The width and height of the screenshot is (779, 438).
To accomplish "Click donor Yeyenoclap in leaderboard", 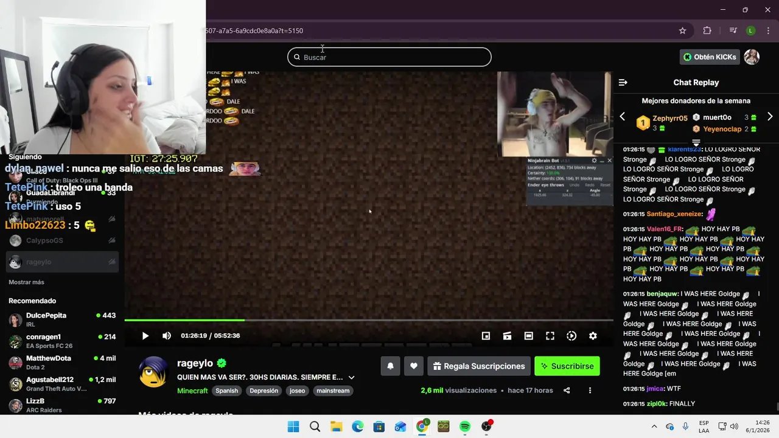I will (x=722, y=129).
